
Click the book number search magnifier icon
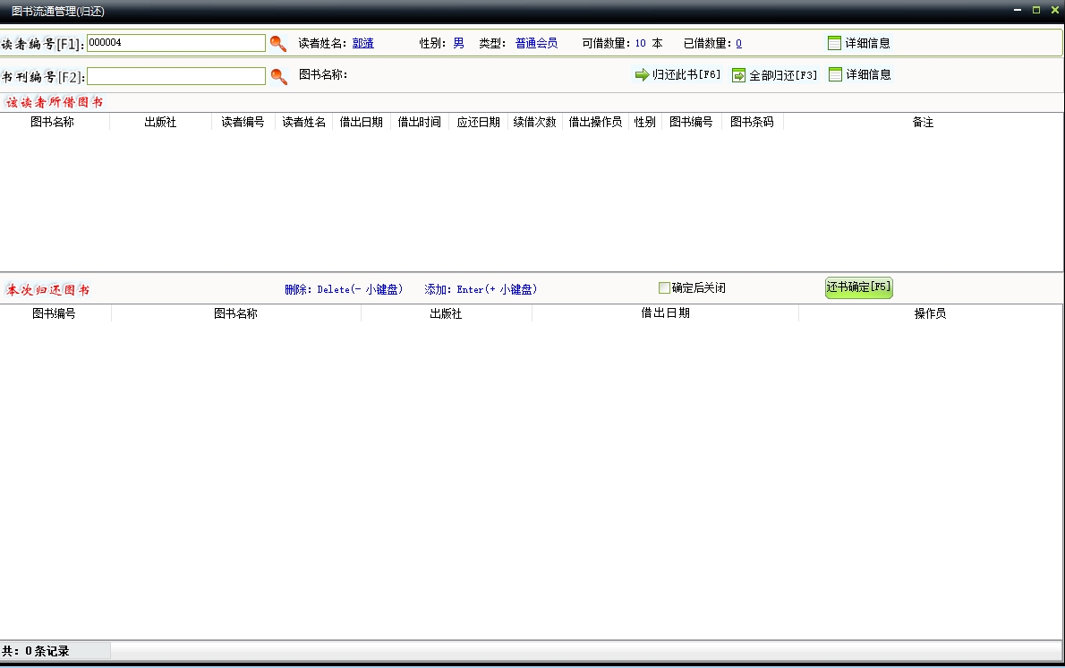(x=278, y=76)
